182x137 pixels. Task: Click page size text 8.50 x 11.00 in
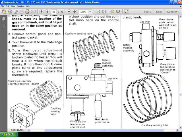(x=17, y=130)
